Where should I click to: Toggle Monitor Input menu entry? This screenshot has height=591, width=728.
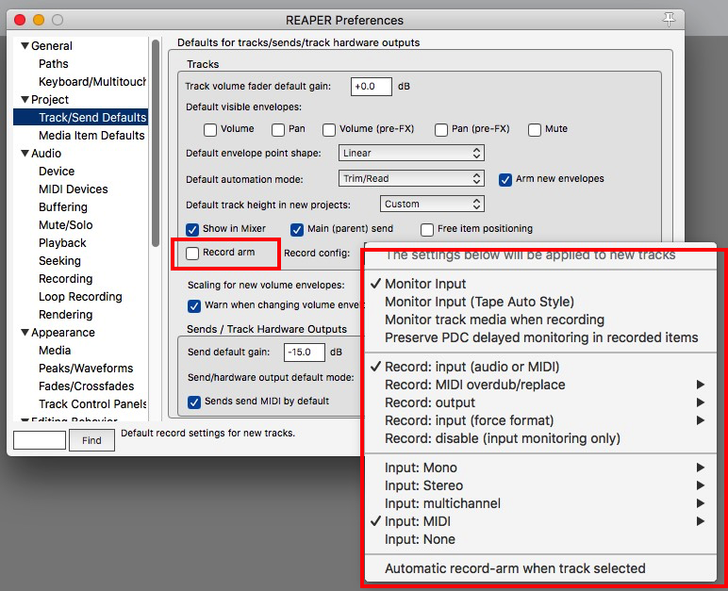click(x=541, y=284)
